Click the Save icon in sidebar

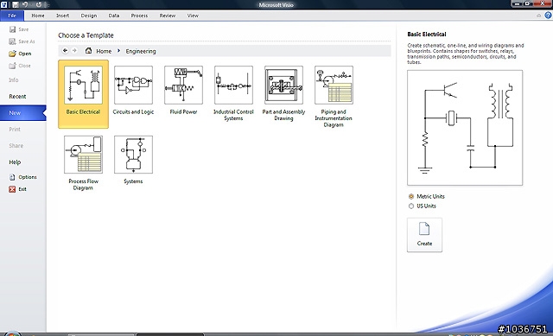[12, 29]
